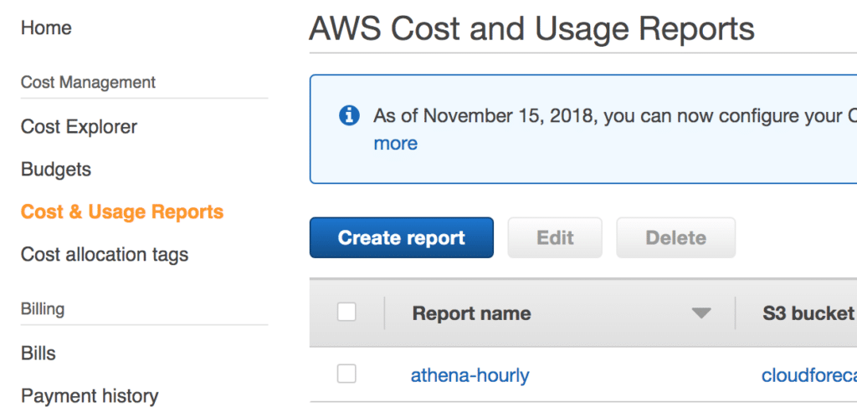This screenshot has height=412, width=857.
Task: Tick the select-all reports checkbox
Action: tap(346, 313)
